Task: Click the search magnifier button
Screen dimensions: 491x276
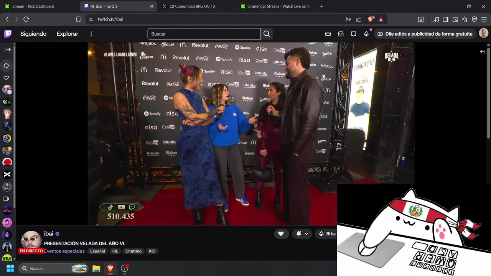Action: [267, 34]
